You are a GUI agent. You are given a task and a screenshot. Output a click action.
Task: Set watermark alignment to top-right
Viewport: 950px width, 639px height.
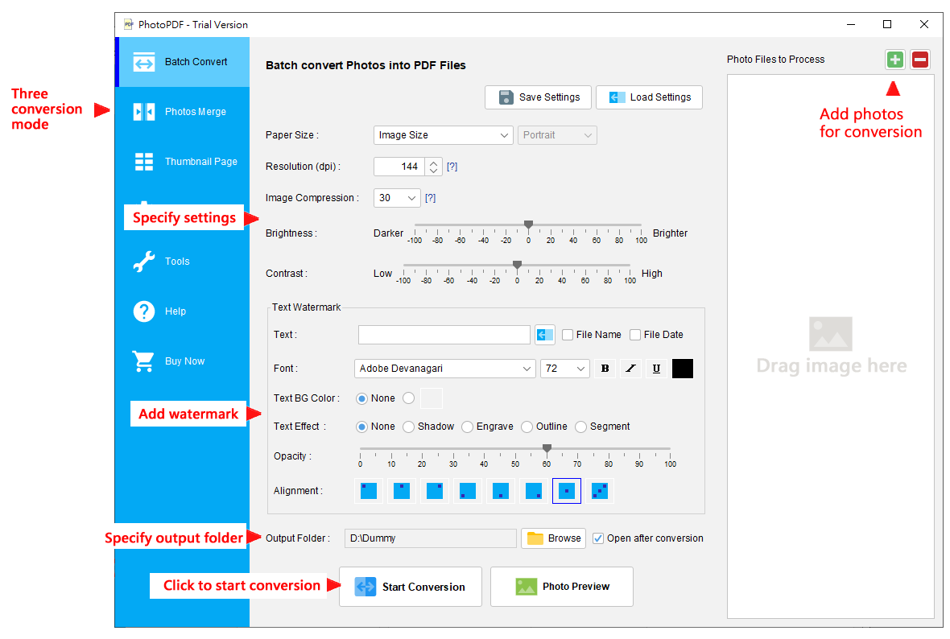tap(435, 491)
